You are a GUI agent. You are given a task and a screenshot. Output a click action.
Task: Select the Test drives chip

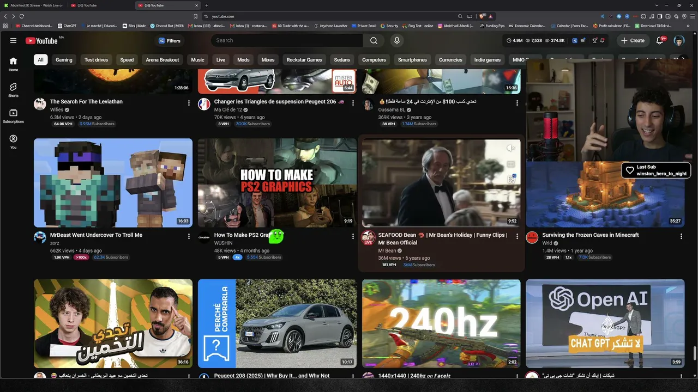[96, 60]
